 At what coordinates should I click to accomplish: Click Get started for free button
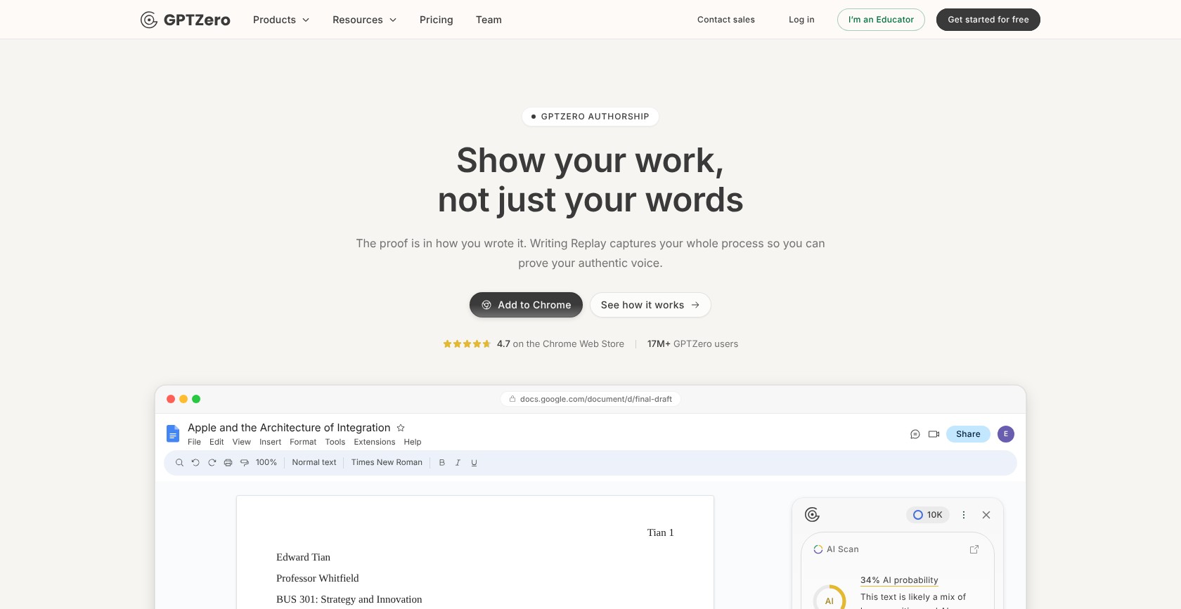pyautogui.click(x=988, y=20)
